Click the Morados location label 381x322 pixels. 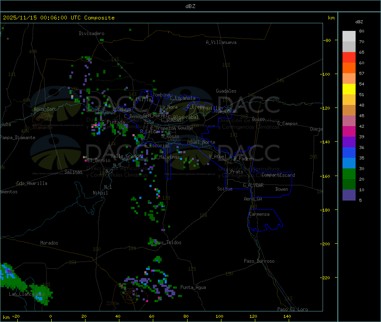pos(49,243)
